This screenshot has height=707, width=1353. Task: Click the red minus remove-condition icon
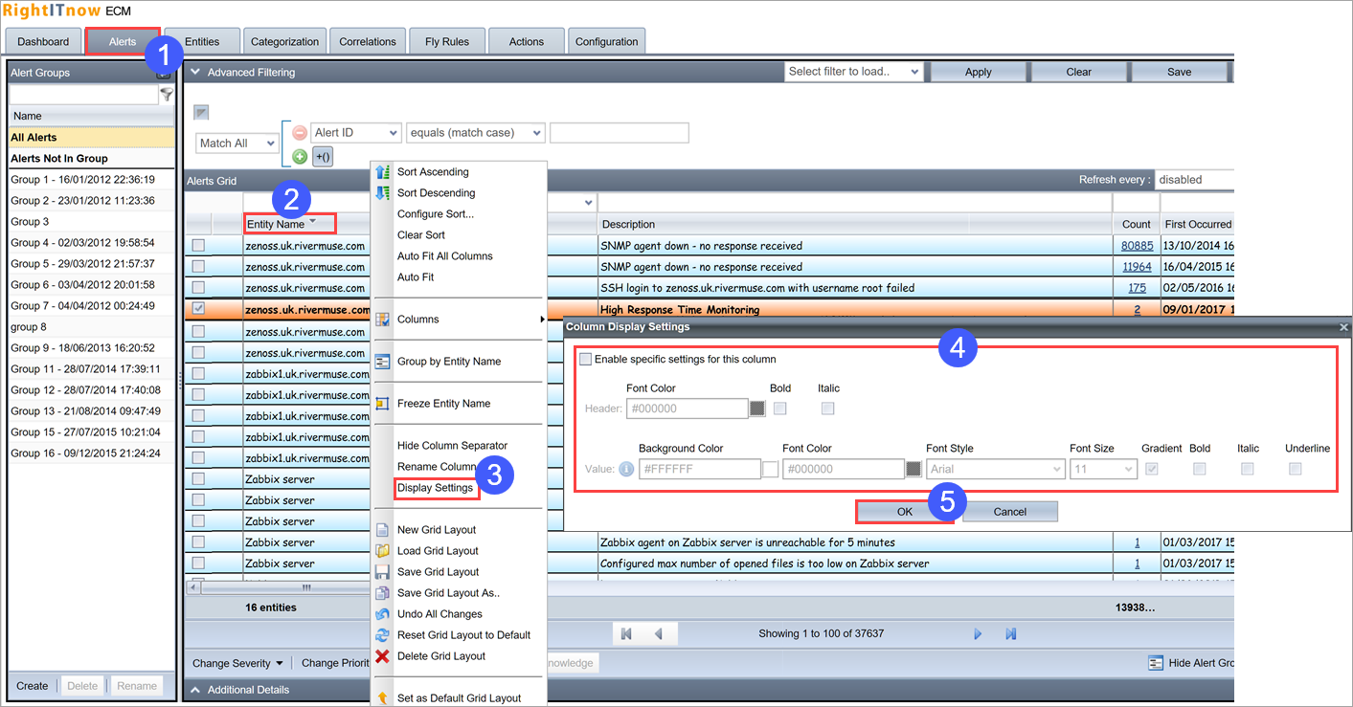(300, 133)
